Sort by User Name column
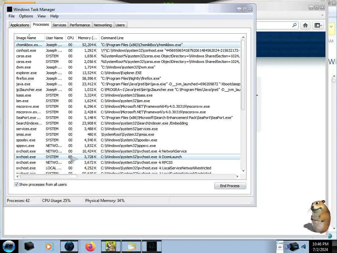The width and height of the screenshot is (337, 253). click(x=54, y=38)
